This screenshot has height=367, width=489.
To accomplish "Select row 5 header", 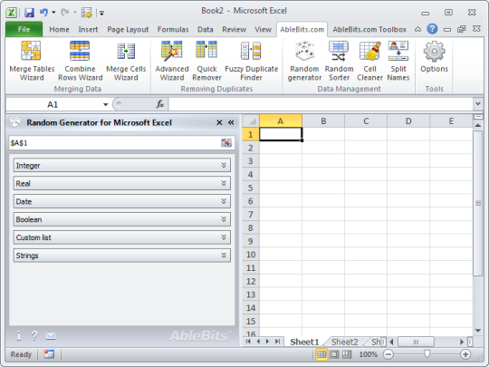I will pyautogui.click(x=251, y=188).
